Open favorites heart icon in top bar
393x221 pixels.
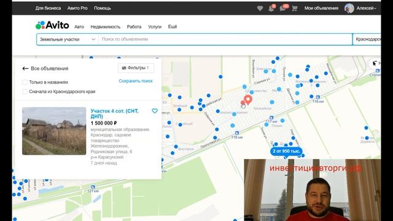(x=260, y=8)
